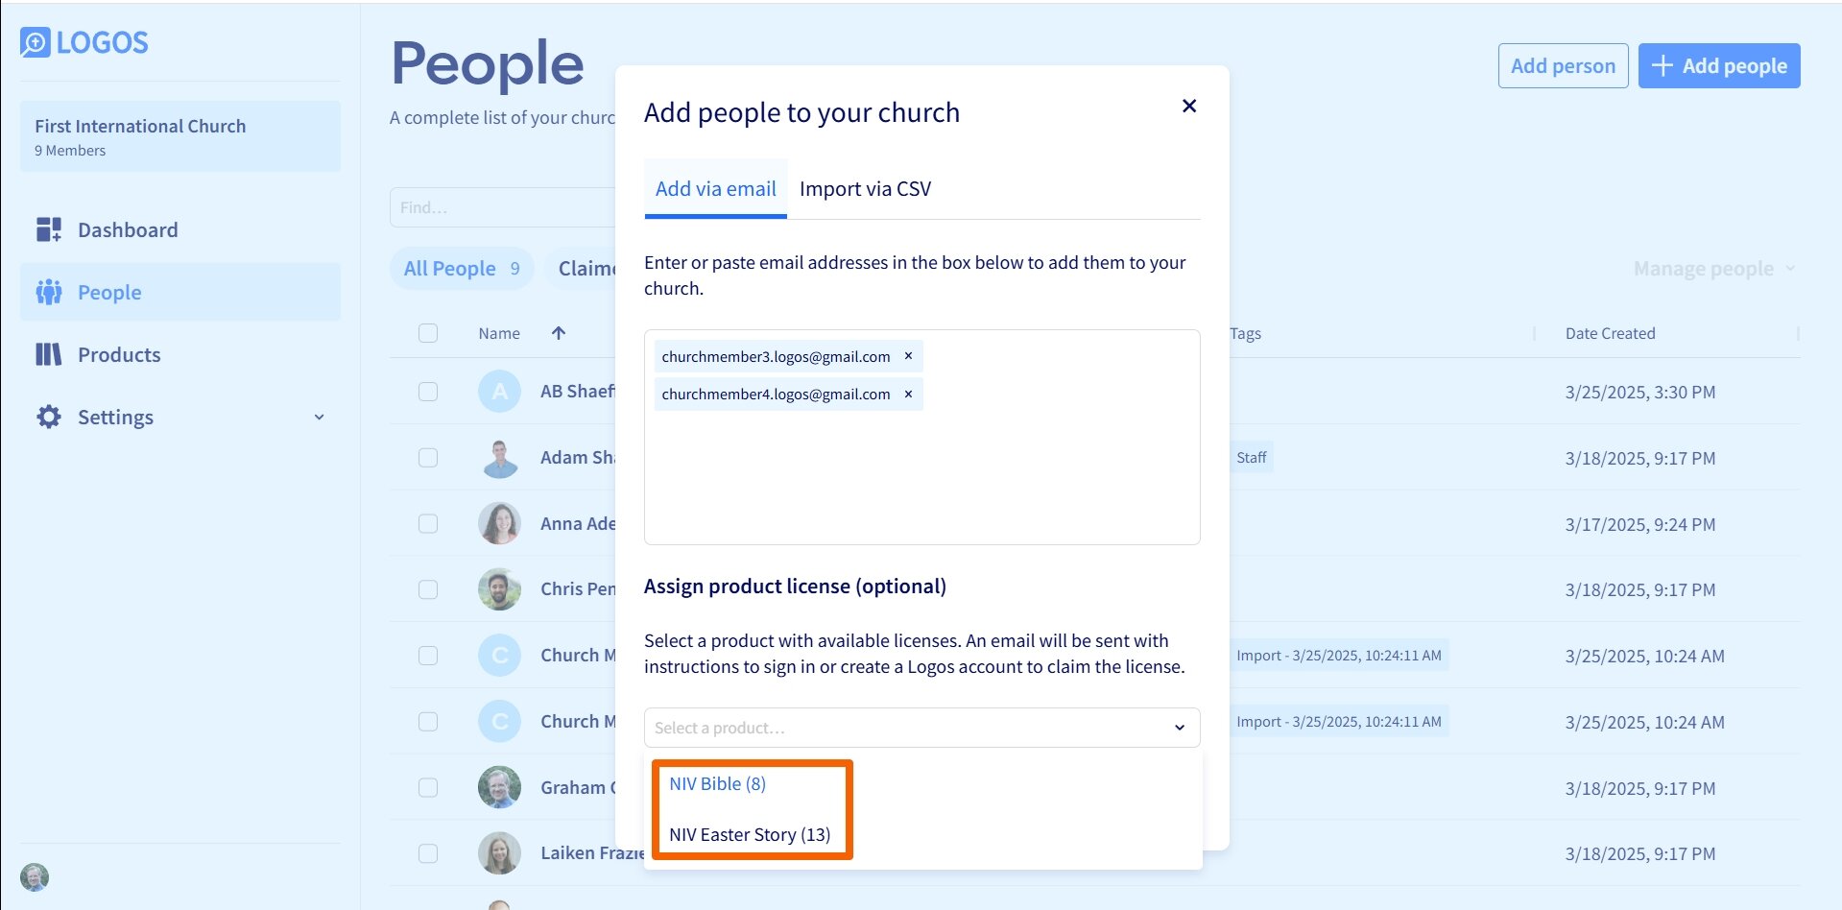The width and height of the screenshot is (1842, 910).
Task: Click the Name column header
Action: tap(499, 333)
